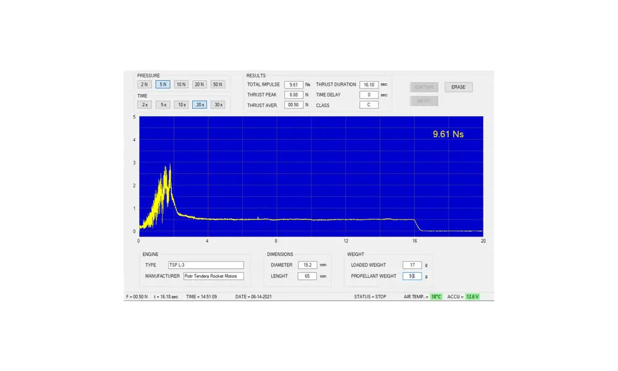The image size is (618, 371).
Task: Click the greyed-out ABORT button
Action: (x=424, y=101)
